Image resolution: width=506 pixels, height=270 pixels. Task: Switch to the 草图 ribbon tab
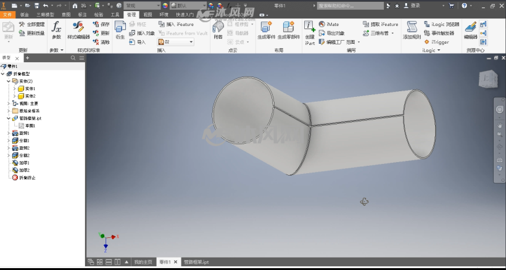click(66, 15)
